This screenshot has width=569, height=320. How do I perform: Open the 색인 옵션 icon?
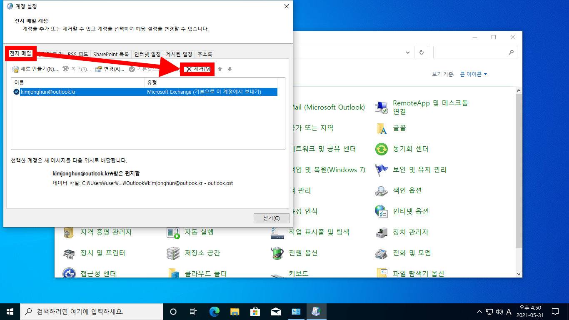pyautogui.click(x=382, y=191)
